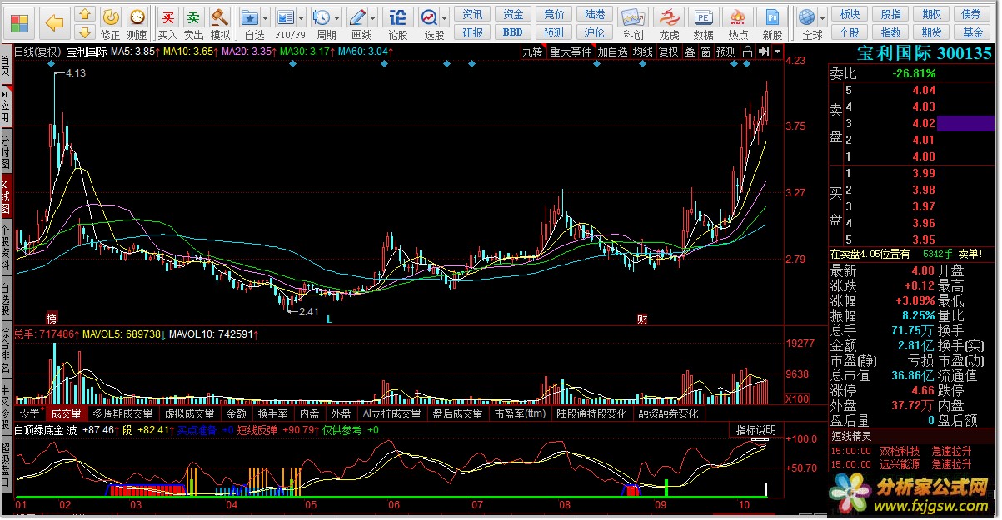Select the 换手率 indicator tab

pos(273,414)
